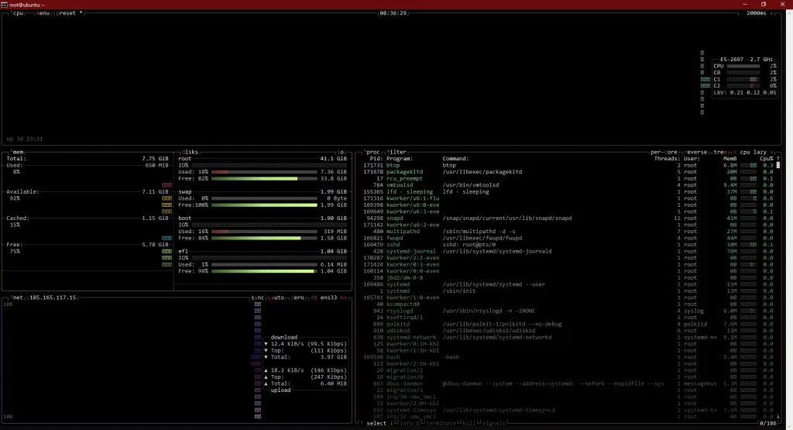The width and height of the screenshot is (793, 430).
Task: Click the CPU total usage meter
Action: tap(743, 67)
